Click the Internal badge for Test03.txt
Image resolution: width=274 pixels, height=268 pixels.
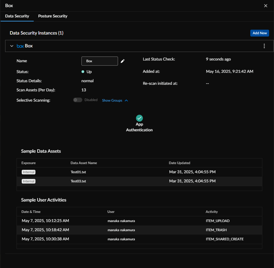pyautogui.click(x=28, y=181)
